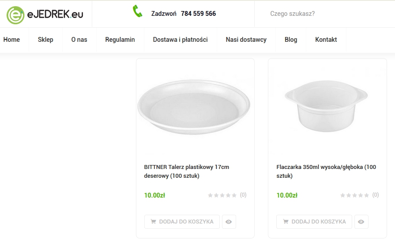This screenshot has height=242, width=395.
Task: Rate the BITTNER plate using stars
Action: tap(222, 195)
